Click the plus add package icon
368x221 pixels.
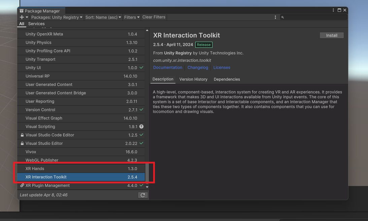[22, 17]
